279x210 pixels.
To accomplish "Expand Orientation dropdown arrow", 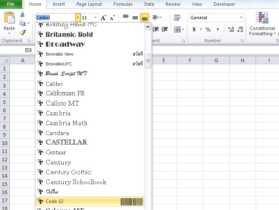I will click(x=161, y=17).
